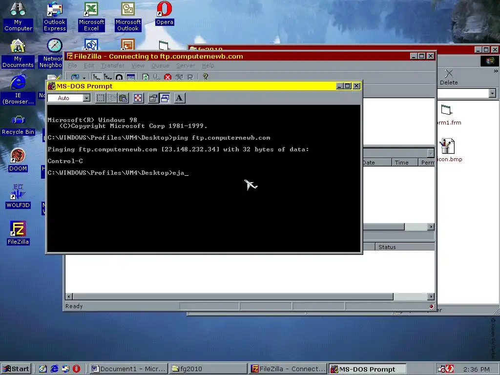Click system tray clock showing 2:36 PM
The height and width of the screenshot is (375, 500).
[x=476, y=369]
